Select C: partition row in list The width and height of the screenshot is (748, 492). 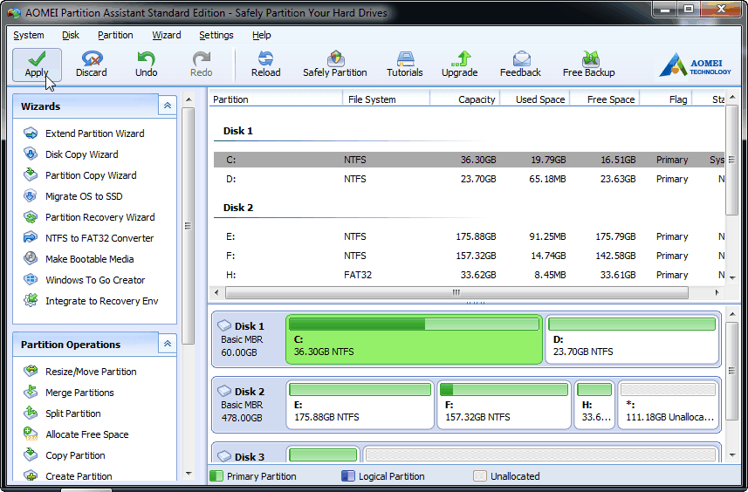pos(469,160)
